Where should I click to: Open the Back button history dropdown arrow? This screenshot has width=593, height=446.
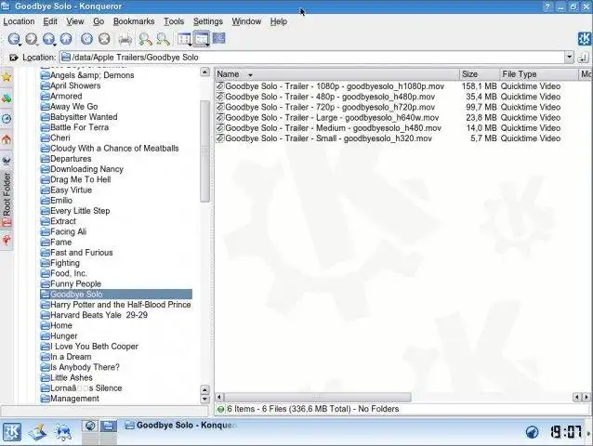20,46
